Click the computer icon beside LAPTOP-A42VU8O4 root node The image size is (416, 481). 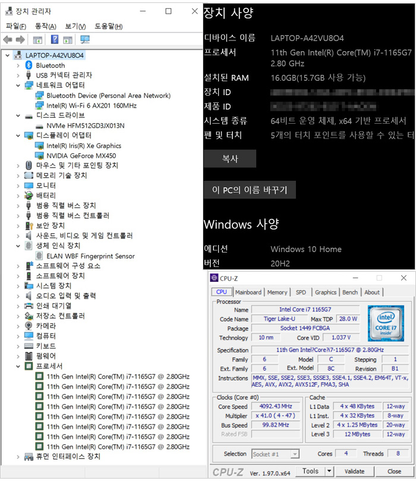coord(18,55)
